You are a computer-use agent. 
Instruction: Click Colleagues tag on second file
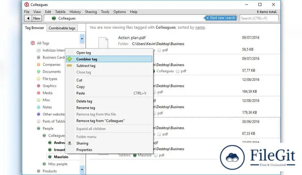click(x=165, y=71)
